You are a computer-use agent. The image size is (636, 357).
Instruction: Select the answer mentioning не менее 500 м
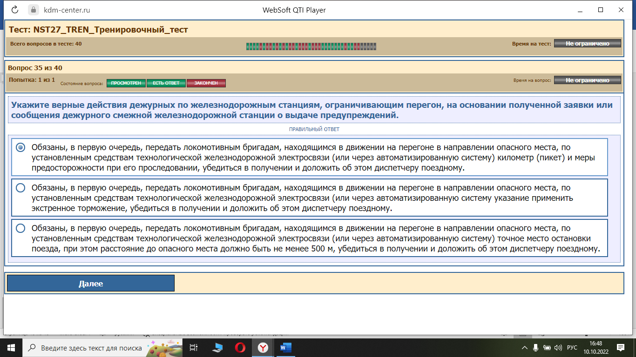[309, 238]
